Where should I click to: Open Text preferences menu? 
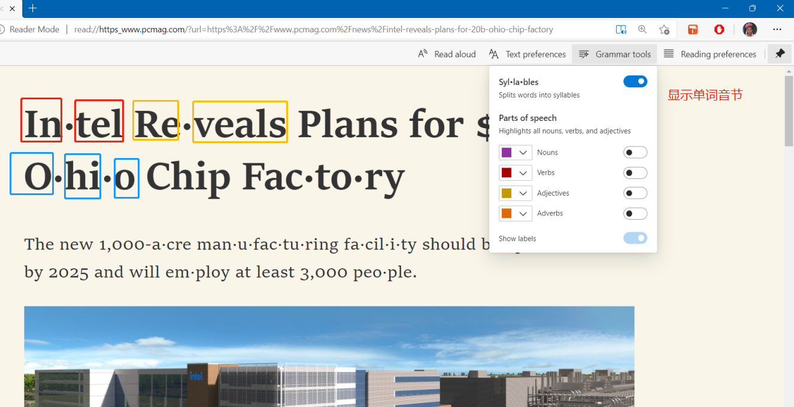point(527,54)
